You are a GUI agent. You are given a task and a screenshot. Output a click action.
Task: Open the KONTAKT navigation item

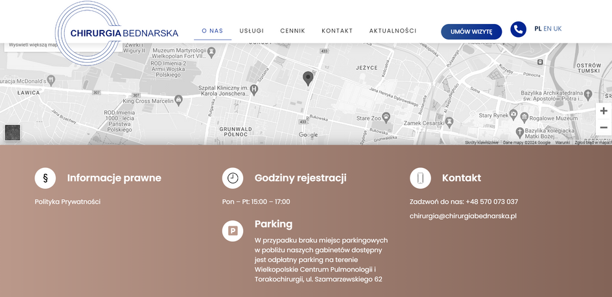[x=337, y=31]
